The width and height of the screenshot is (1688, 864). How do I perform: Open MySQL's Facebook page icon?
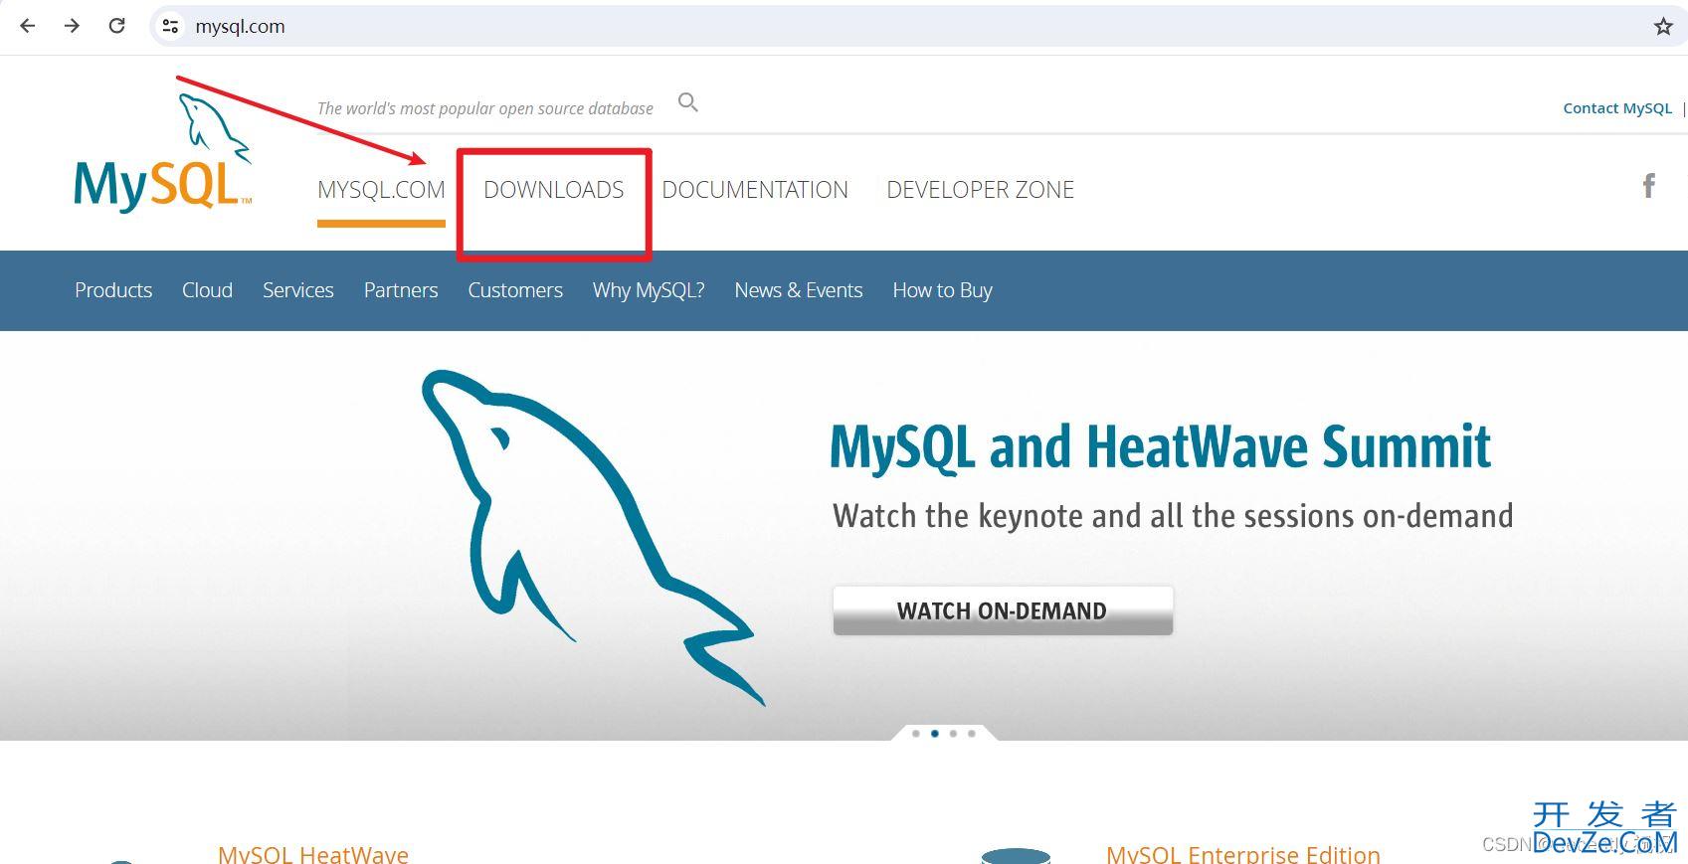(1648, 186)
